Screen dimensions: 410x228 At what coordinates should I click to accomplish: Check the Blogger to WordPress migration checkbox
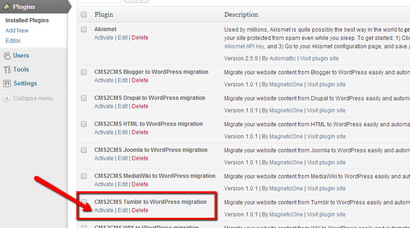84,72
